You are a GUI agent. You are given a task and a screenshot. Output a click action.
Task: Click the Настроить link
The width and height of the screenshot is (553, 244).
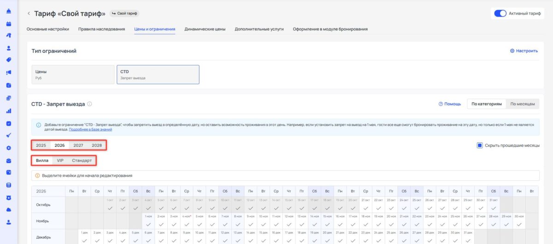(x=527, y=51)
